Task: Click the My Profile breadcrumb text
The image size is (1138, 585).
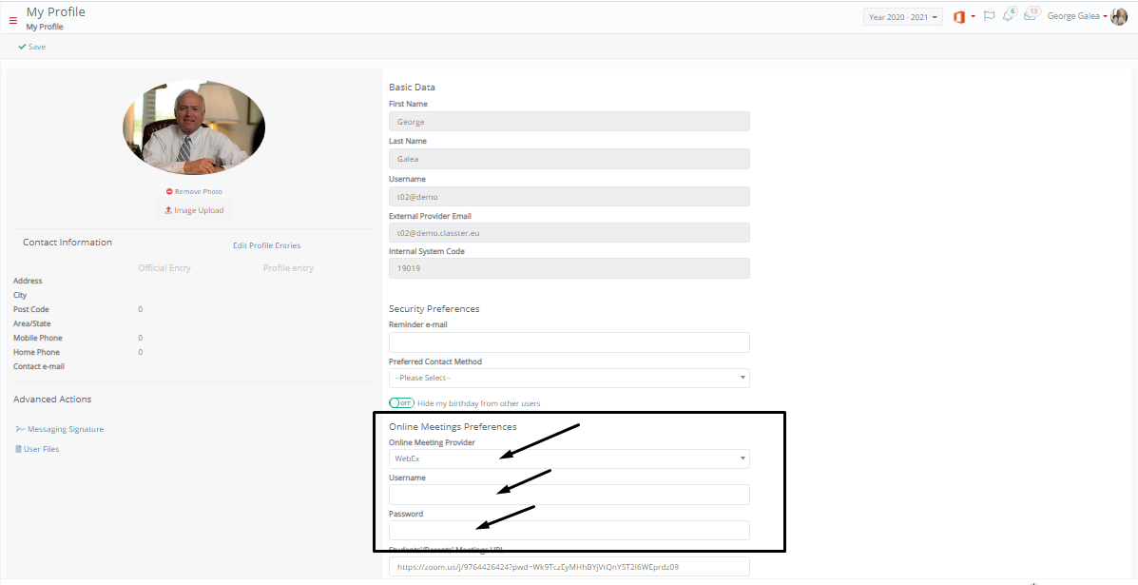Action: [x=45, y=27]
